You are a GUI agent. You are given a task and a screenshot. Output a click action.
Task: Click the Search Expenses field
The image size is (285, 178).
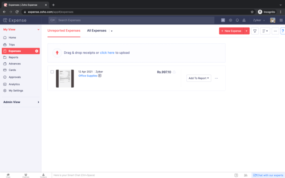[x=135, y=20]
